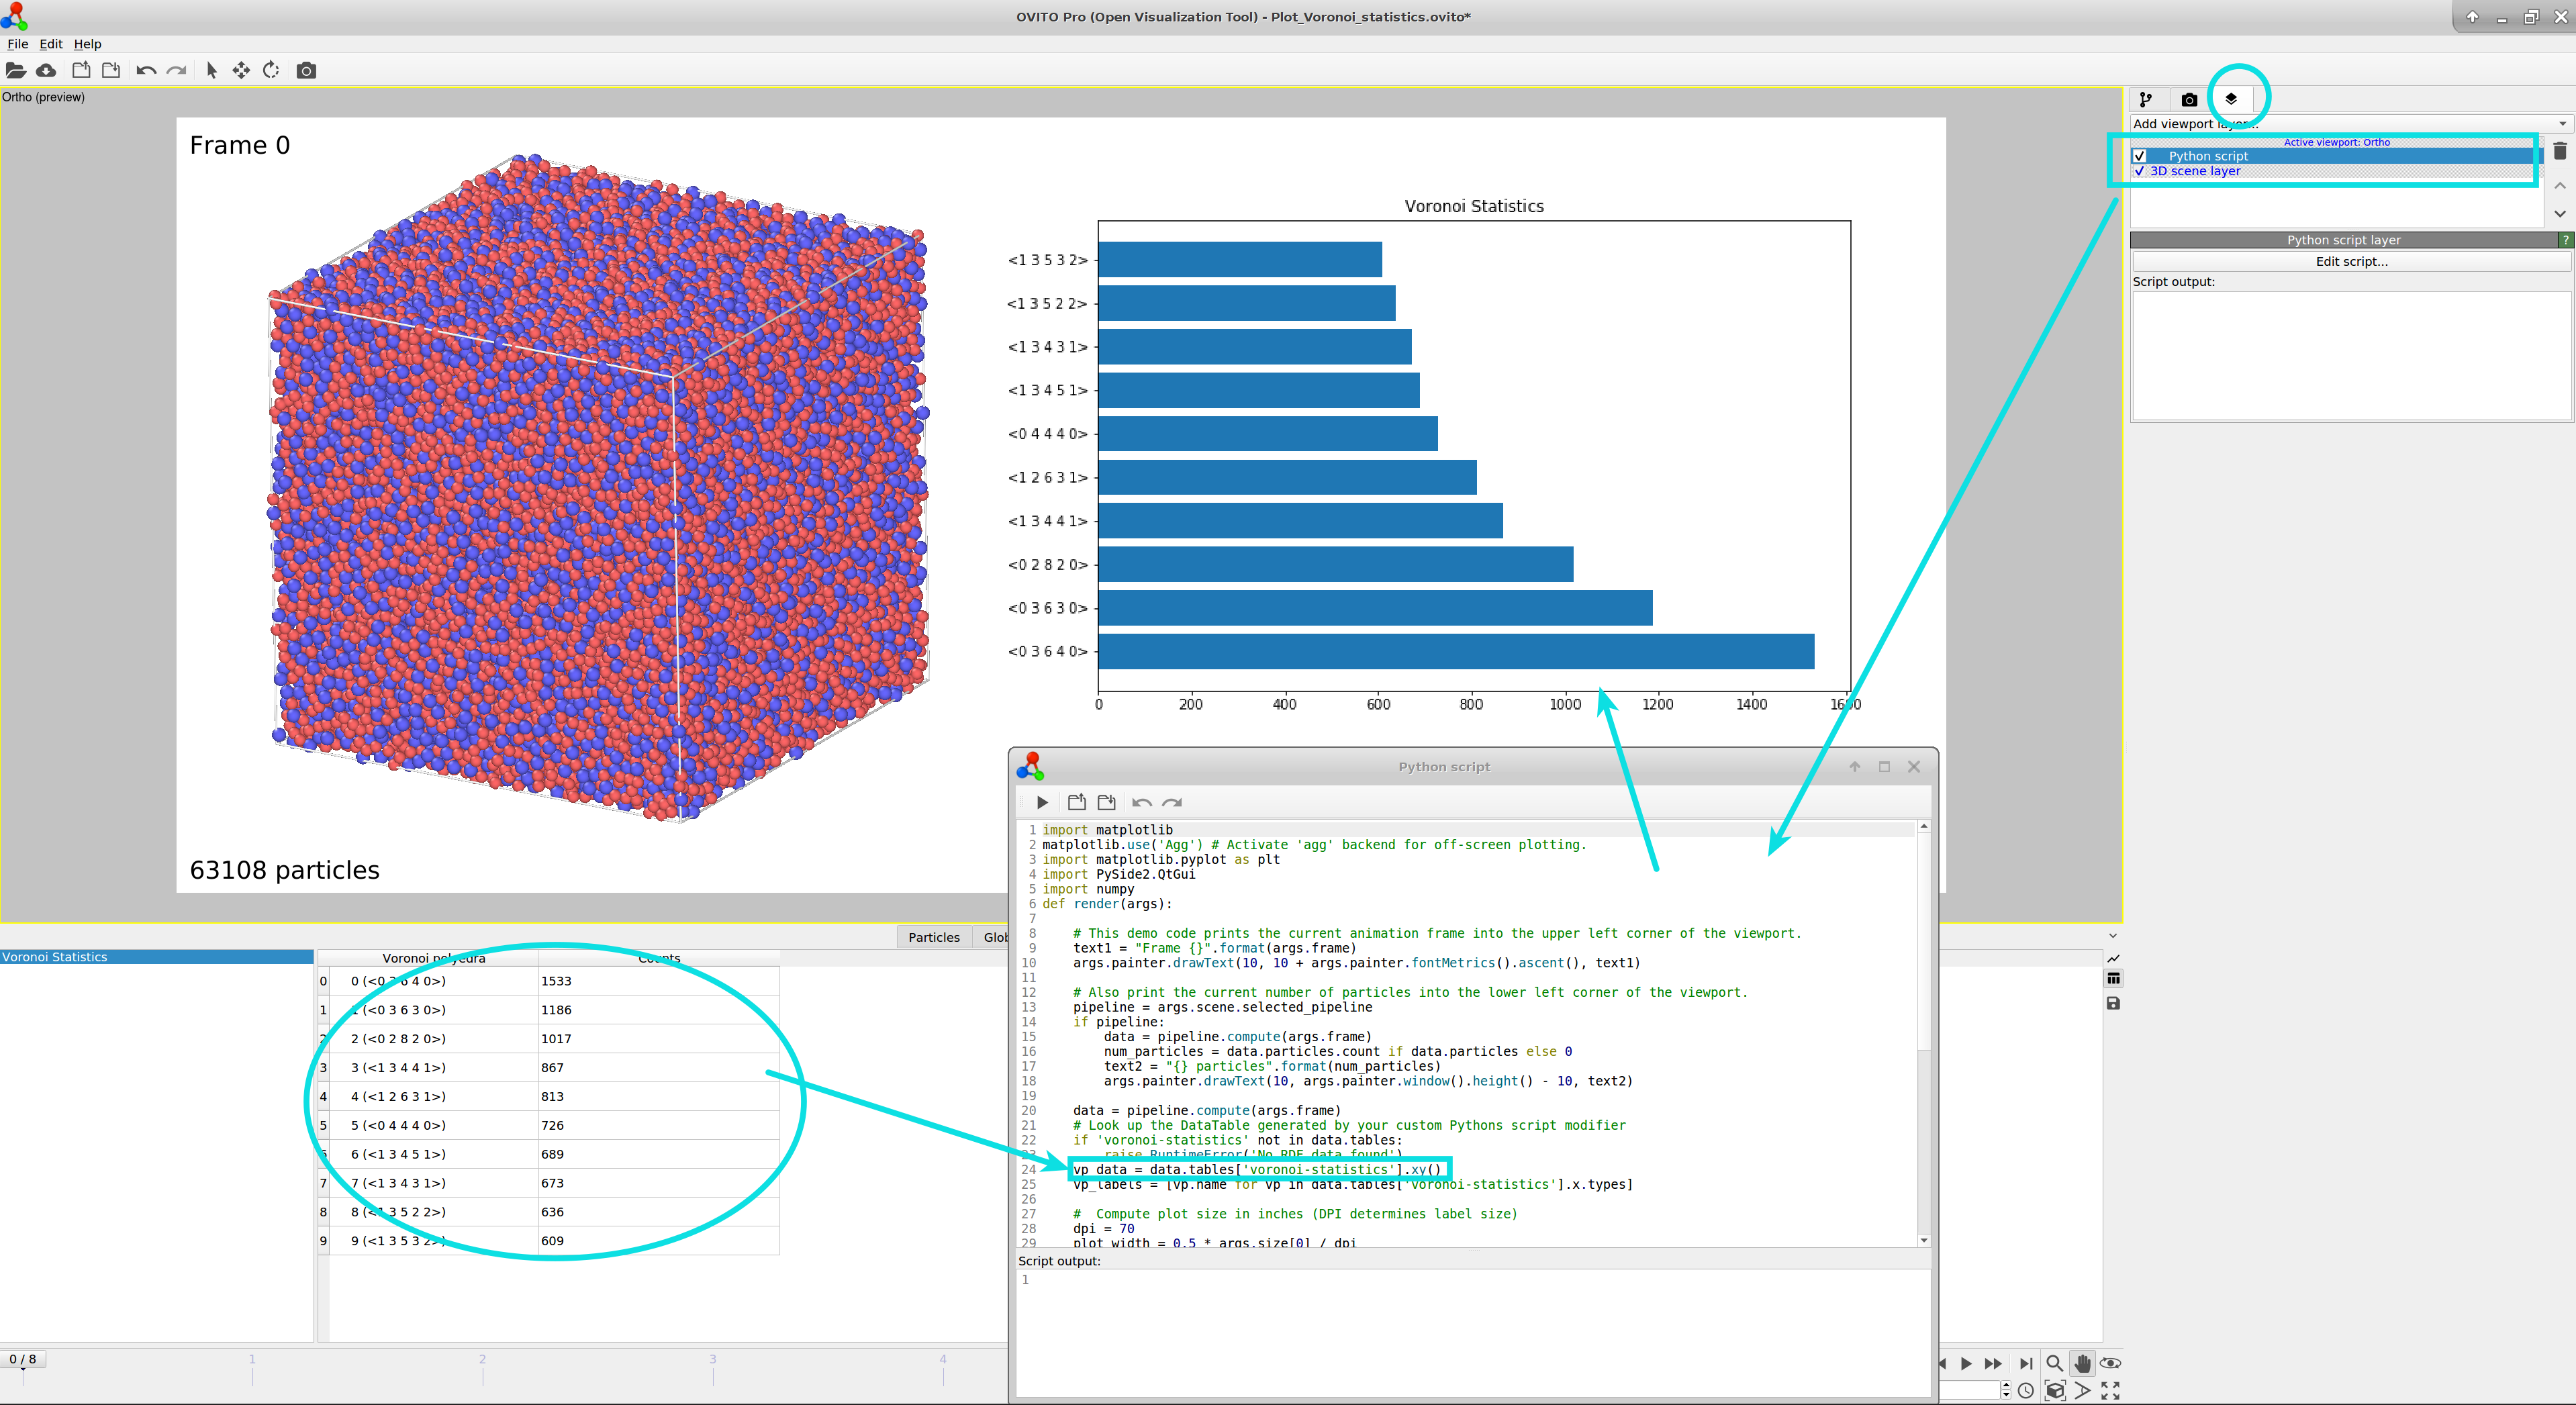This screenshot has height=1405, width=2576.
Task: Disable the 3D scene layer checkbox
Action: click(x=2140, y=171)
